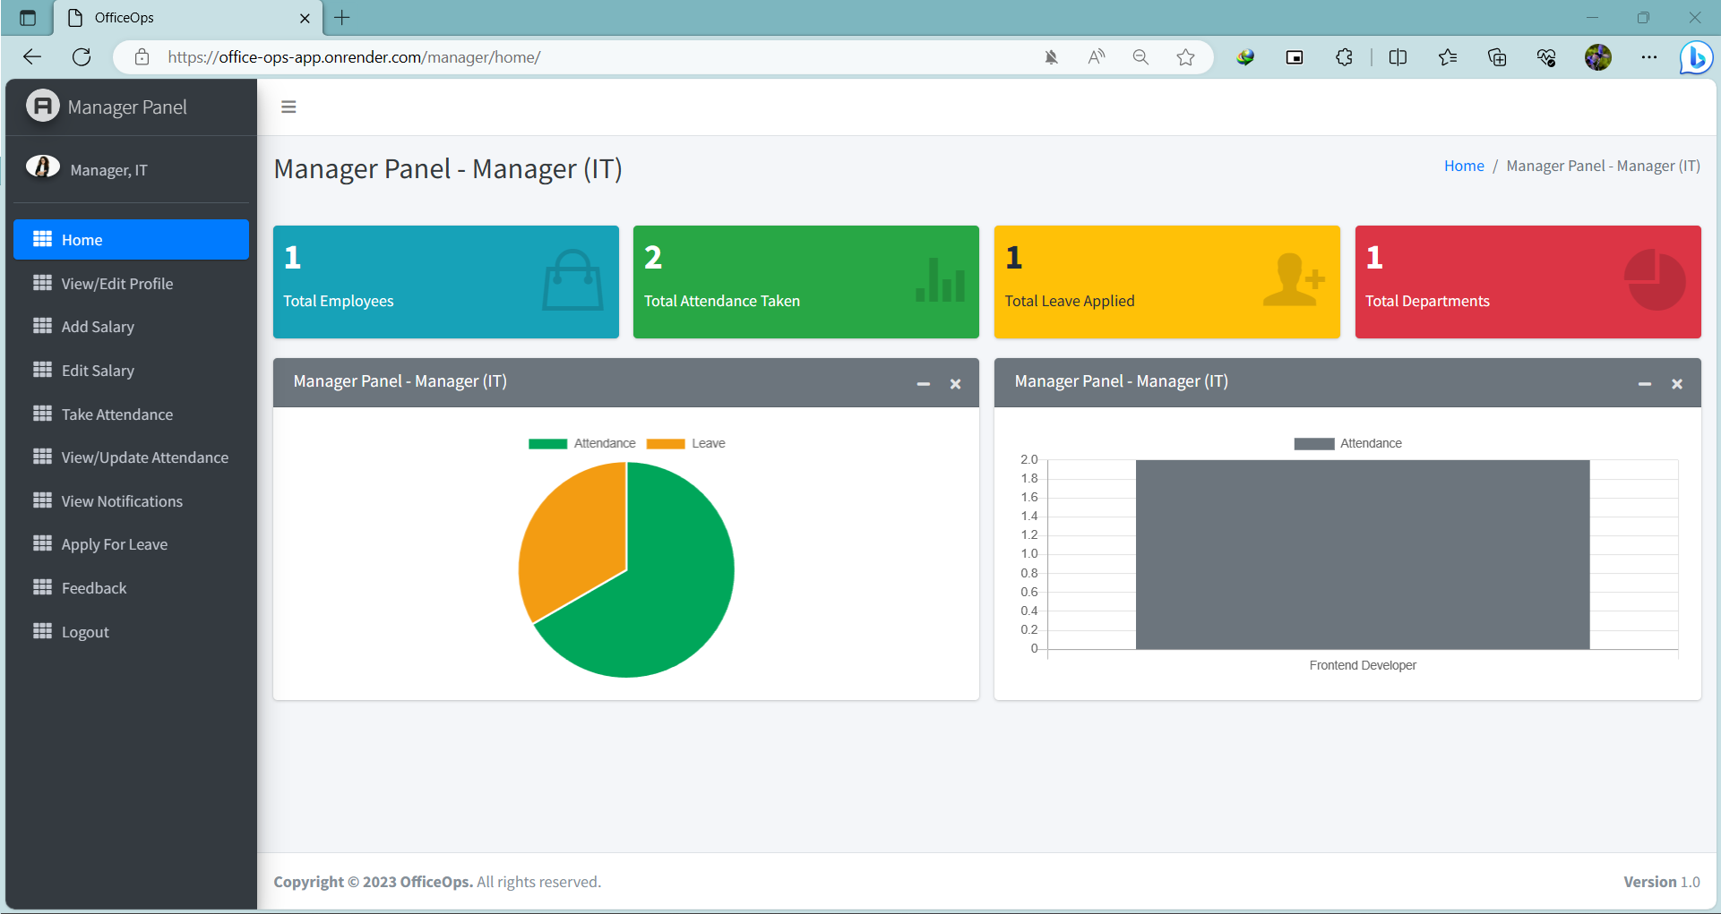Click the picture-in-picture toolbar icon
The width and height of the screenshot is (1721, 914).
point(1295,57)
